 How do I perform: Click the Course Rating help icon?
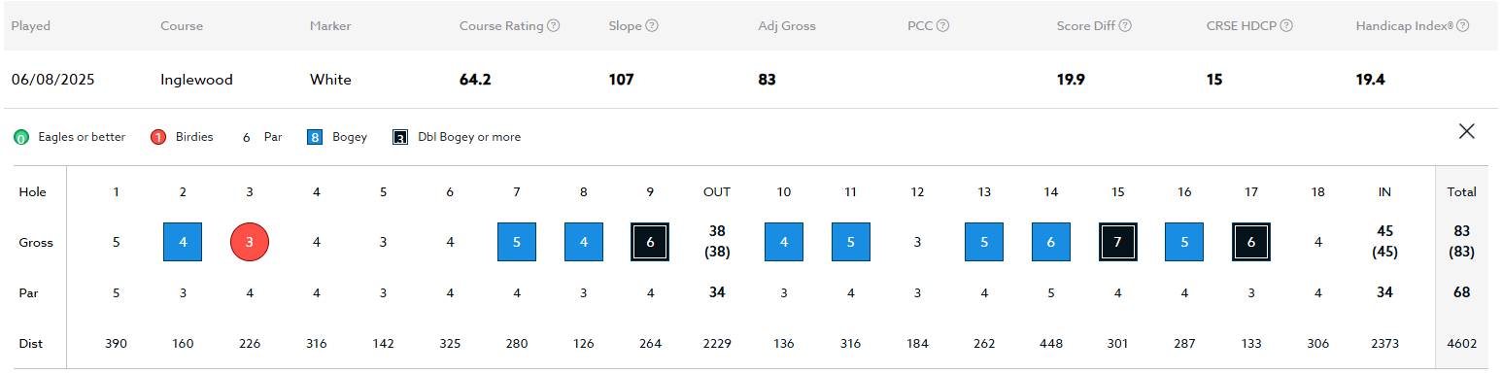point(553,26)
